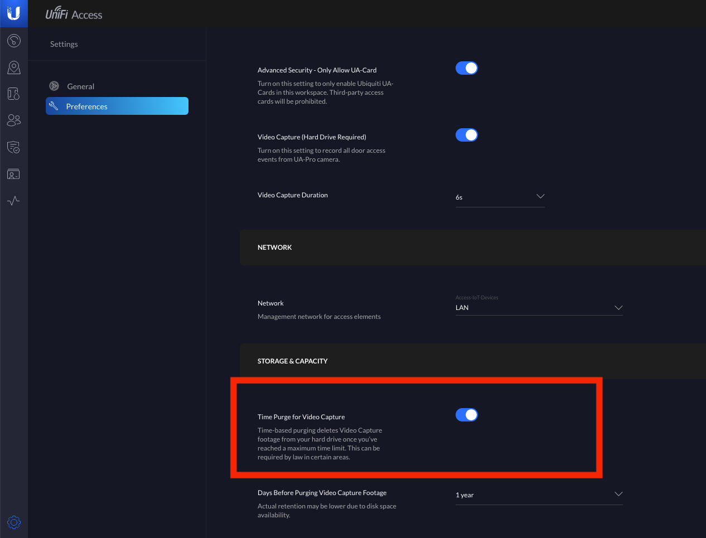Open the Doors and devices sidebar icon
This screenshot has width=706, height=538.
pyautogui.click(x=14, y=94)
